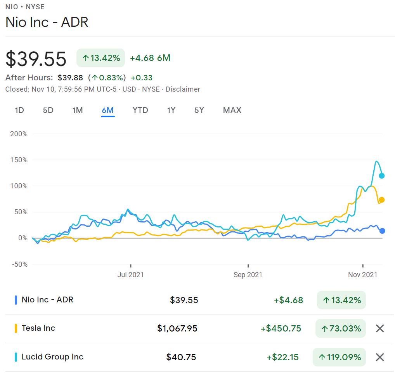Screen dimensions: 395x375
Task: Show the MAX history range
Action: 232,110
